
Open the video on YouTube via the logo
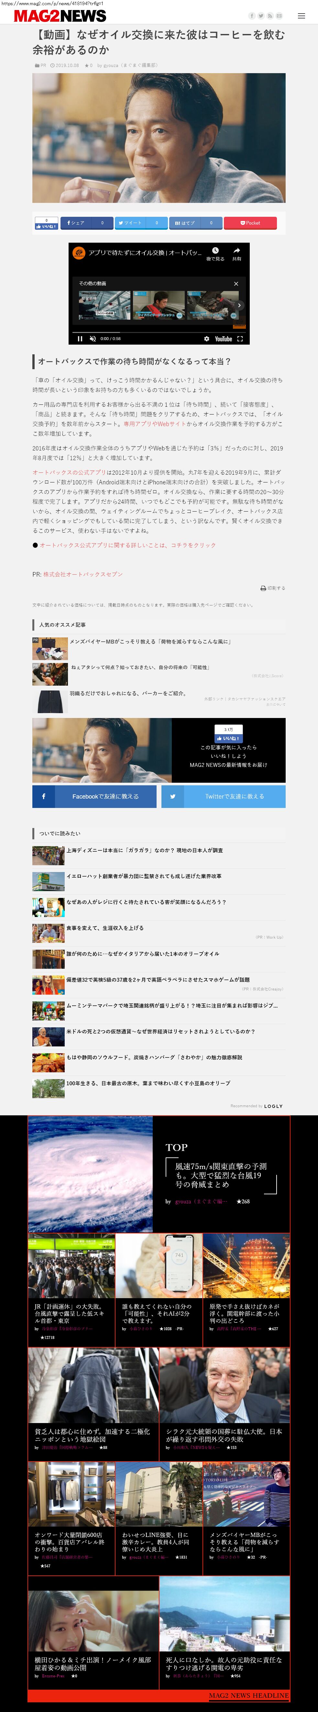click(224, 339)
